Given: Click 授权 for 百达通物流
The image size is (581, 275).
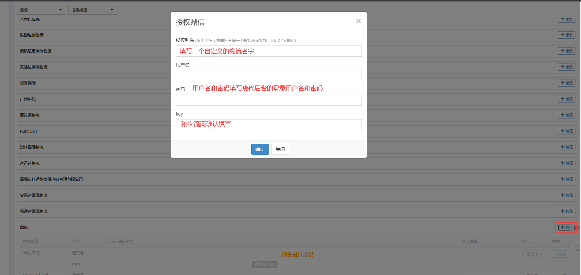Looking at the screenshot, I should click(567, 115).
